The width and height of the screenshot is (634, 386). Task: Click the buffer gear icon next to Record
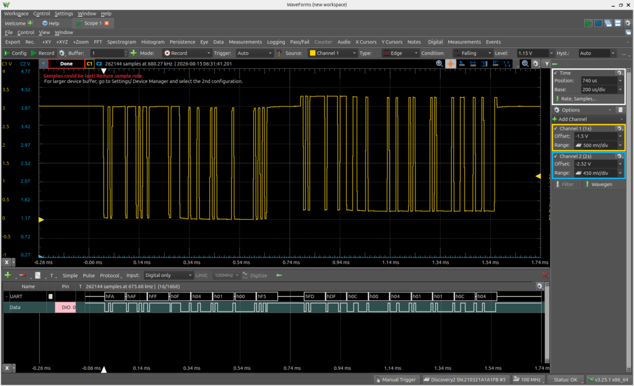pos(62,53)
